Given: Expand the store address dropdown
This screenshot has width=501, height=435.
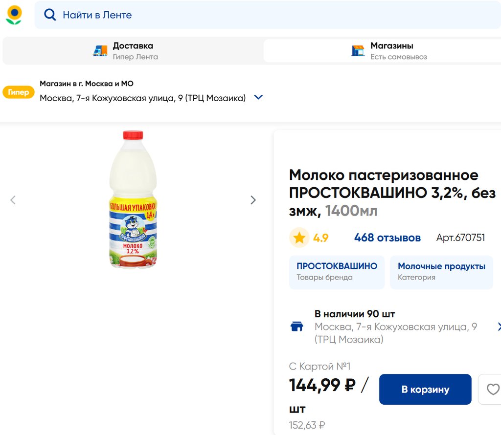Looking at the screenshot, I should tap(258, 97).
